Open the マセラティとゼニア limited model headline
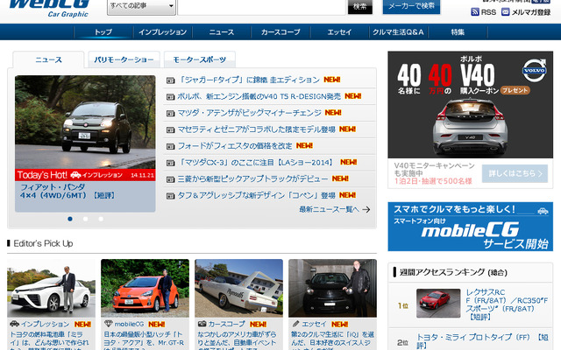Viewport: 561px width, 350px height. point(257,129)
